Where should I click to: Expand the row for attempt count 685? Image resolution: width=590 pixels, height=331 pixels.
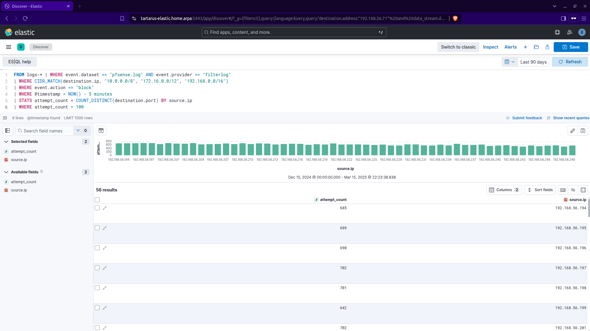[x=105, y=208]
